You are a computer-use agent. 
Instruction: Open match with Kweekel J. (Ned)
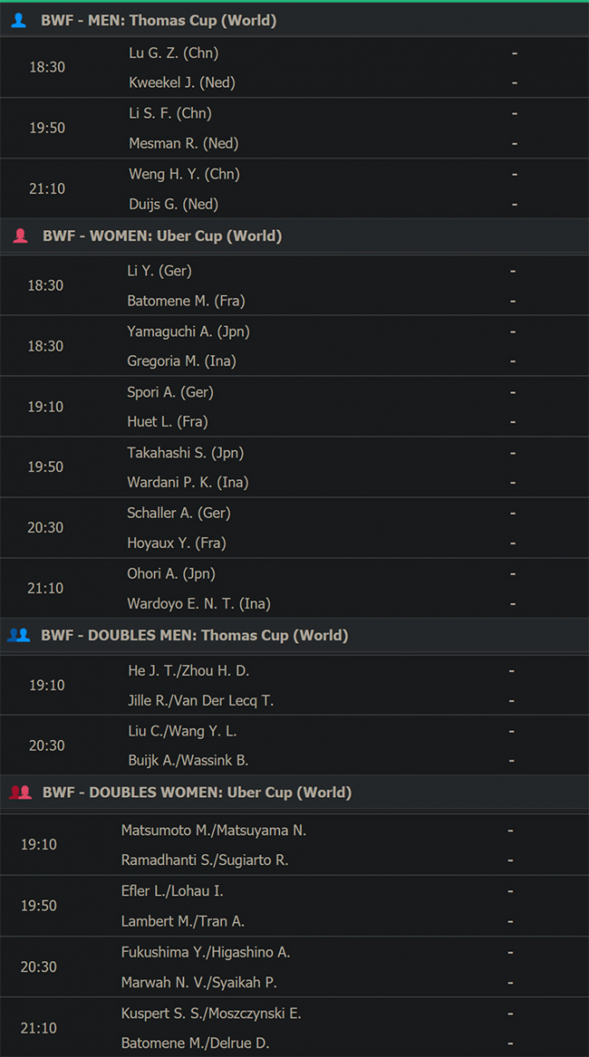[x=182, y=83]
